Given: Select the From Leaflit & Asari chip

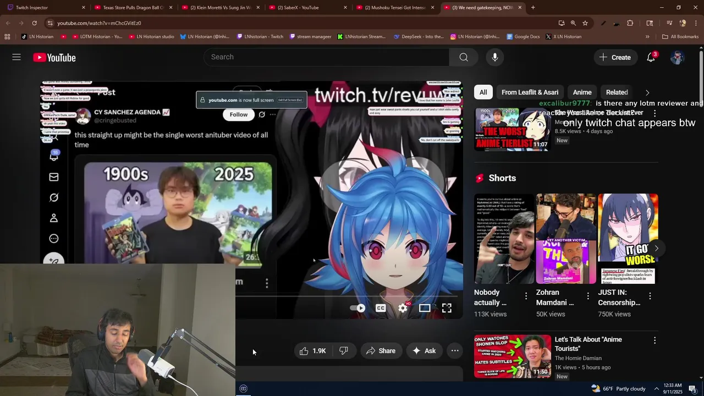Looking at the screenshot, I should coord(530,92).
